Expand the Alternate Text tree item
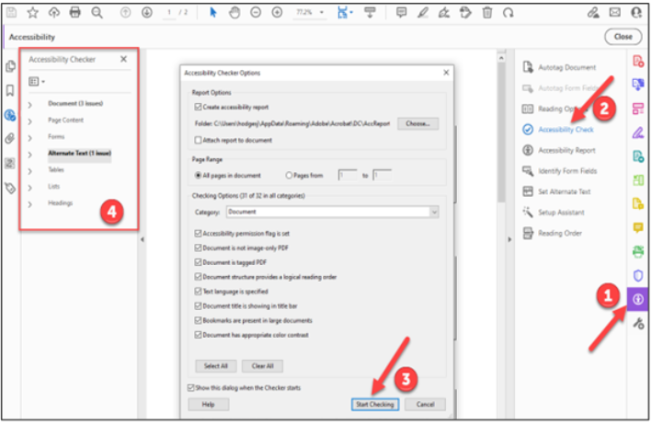Viewport: 652px width, 426px height. [30, 154]
